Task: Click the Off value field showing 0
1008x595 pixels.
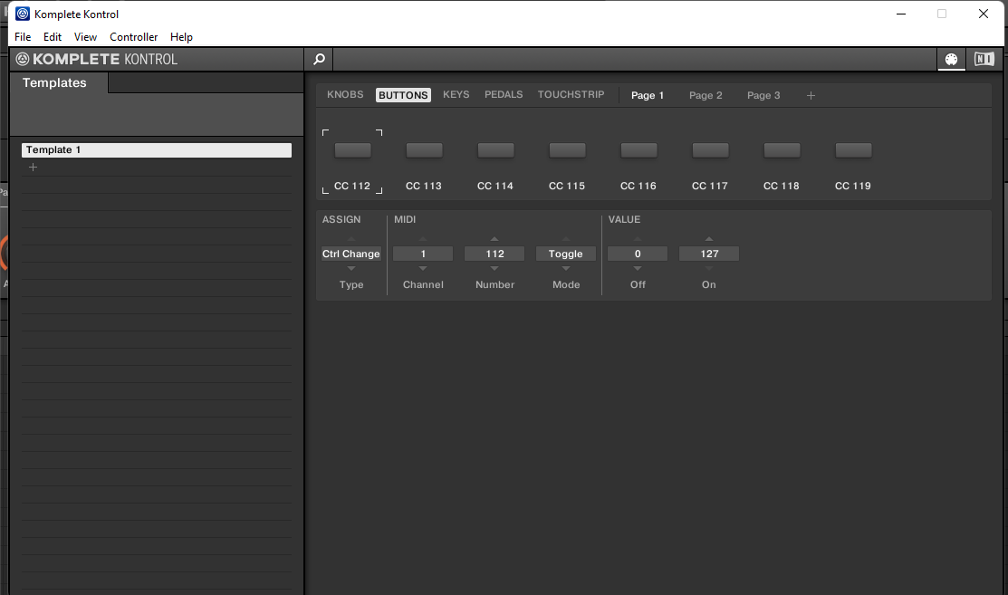Action: tap(638, 254)
